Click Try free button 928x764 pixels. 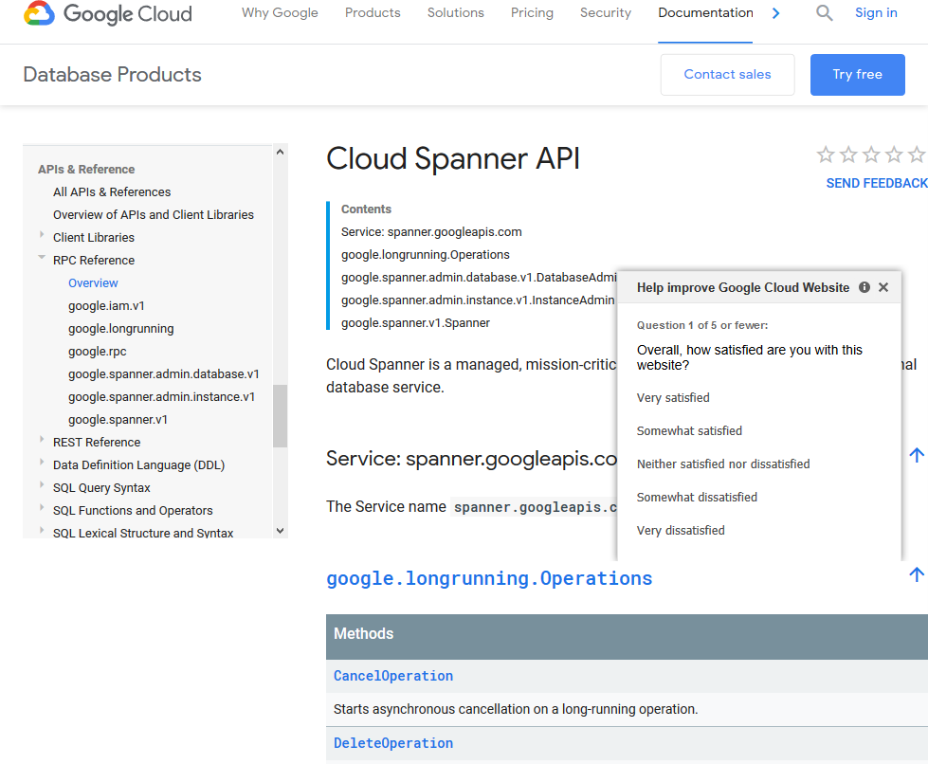858,75
